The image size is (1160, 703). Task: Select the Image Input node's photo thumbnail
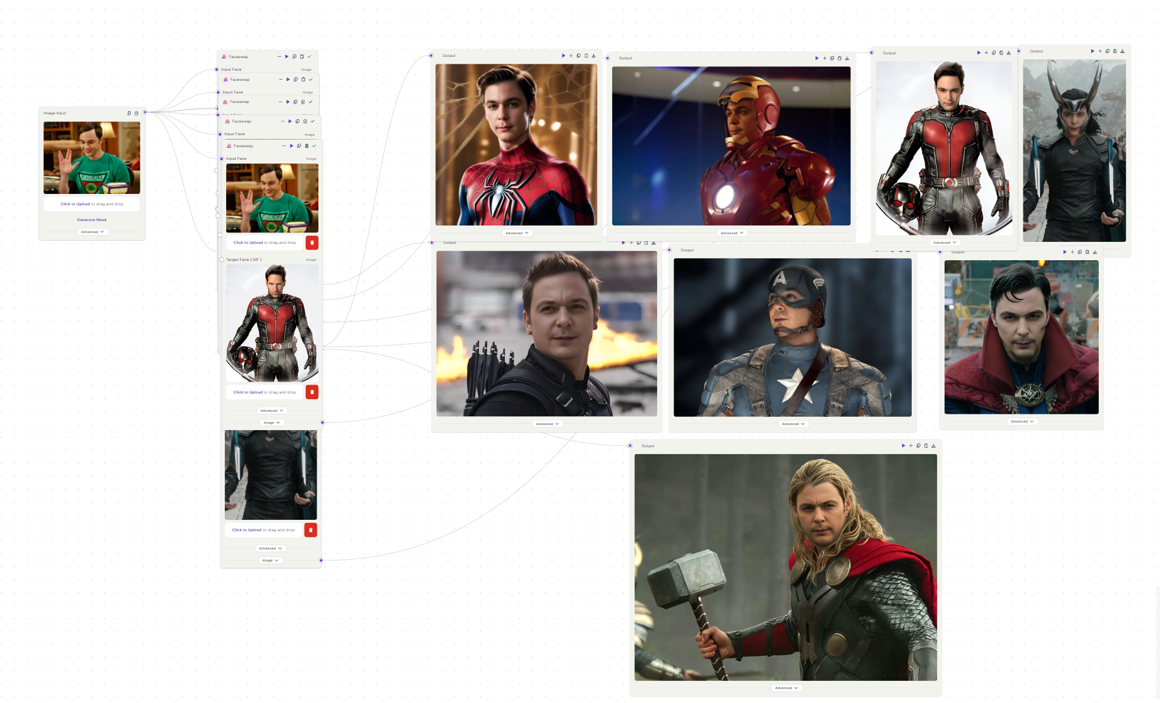[92, 158]
